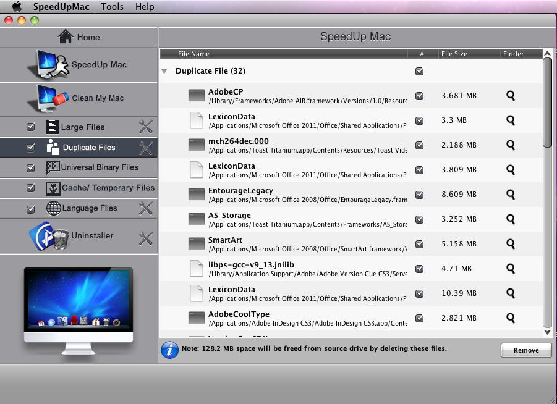Open SpeedUp Mac sidebar icon
This screenshot has height=404, width=557.
tap(48, 64)
